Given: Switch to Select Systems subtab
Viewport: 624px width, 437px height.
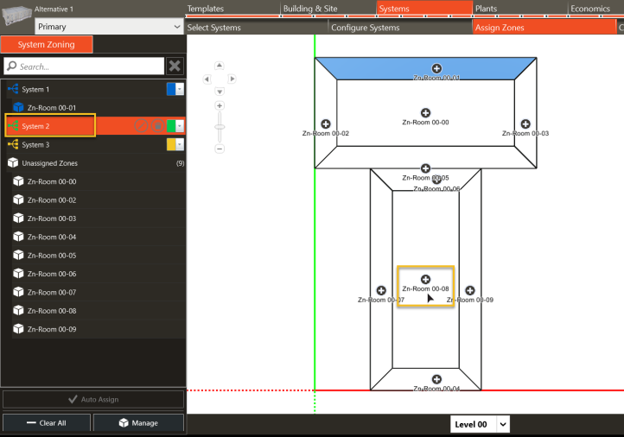Looking at the screenshot, I should point(257,28).
